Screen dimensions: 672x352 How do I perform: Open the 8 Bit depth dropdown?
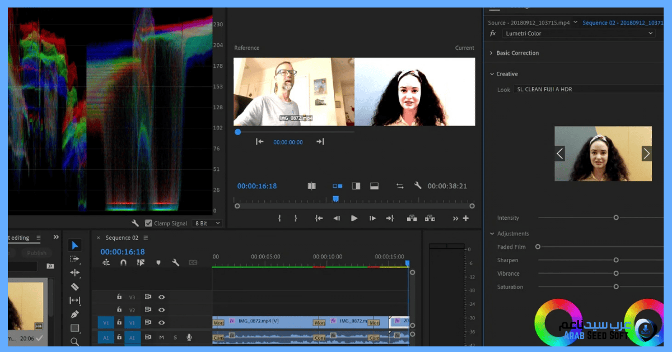click(207, 223)
